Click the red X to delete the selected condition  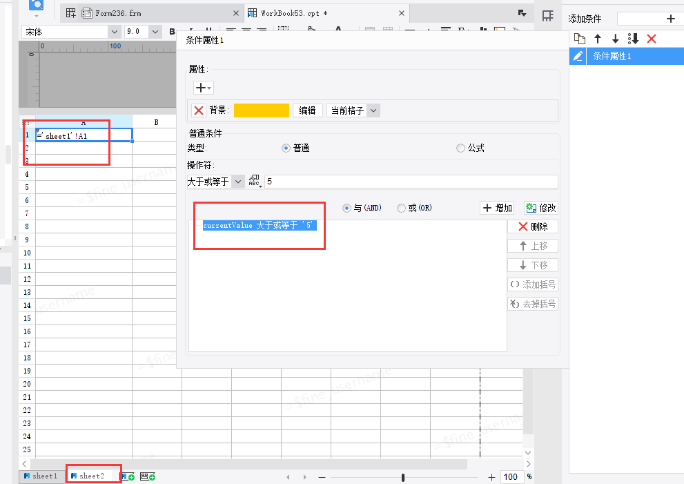[x=651, y=39]
